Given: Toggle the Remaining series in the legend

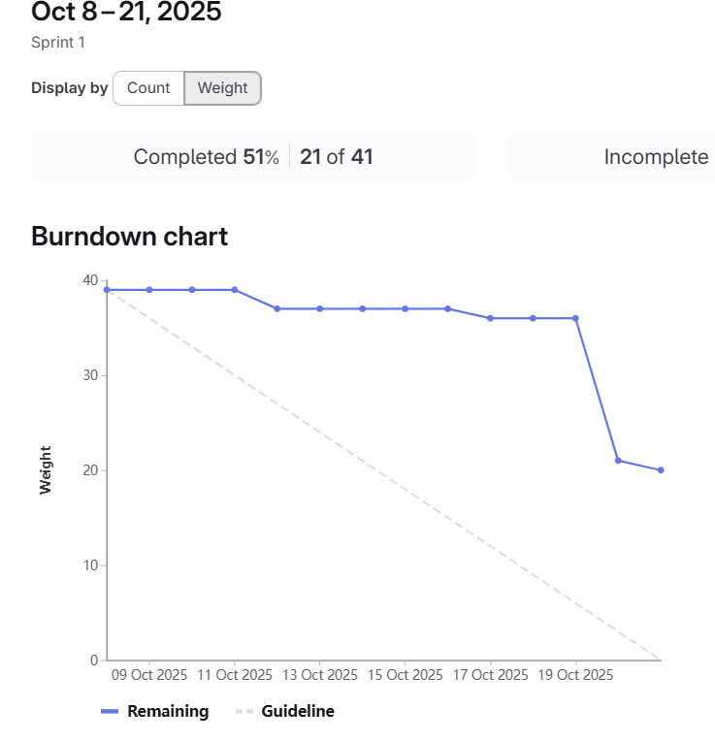Looking at the screenshot, I should (155, 711).
